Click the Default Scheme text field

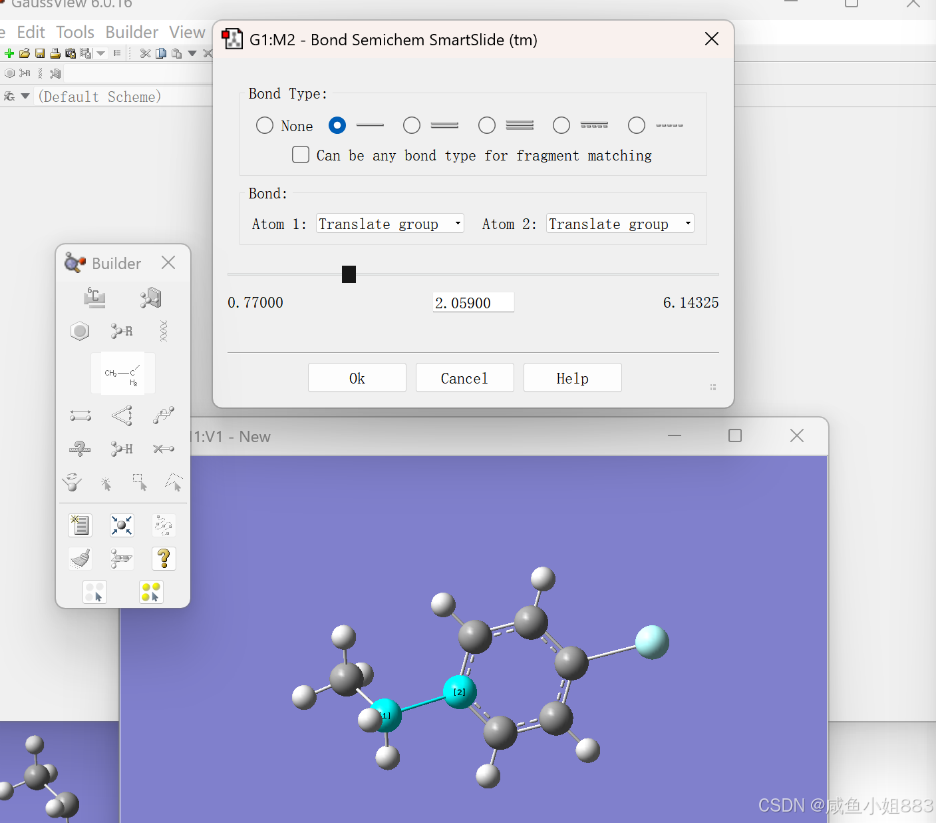123,97
